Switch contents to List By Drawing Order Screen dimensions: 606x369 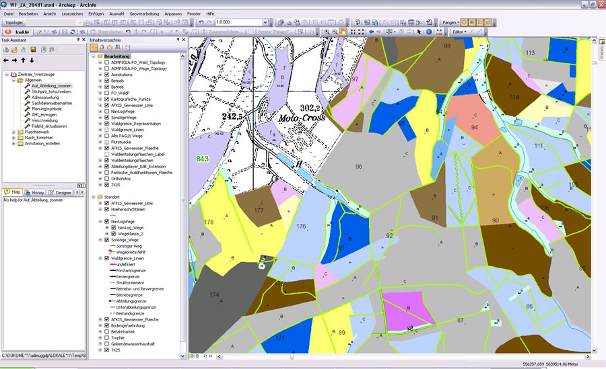[x=94, y=48]
